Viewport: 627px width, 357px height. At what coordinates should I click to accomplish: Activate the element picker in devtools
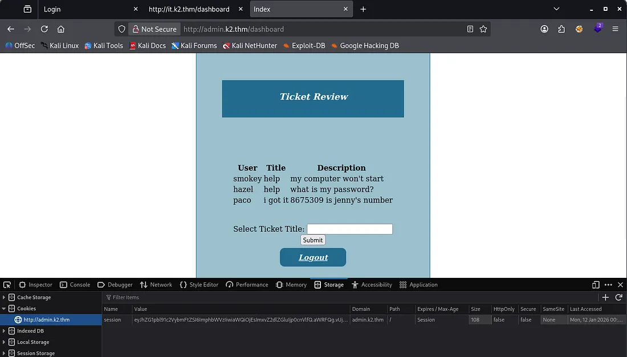coord(7,285)
